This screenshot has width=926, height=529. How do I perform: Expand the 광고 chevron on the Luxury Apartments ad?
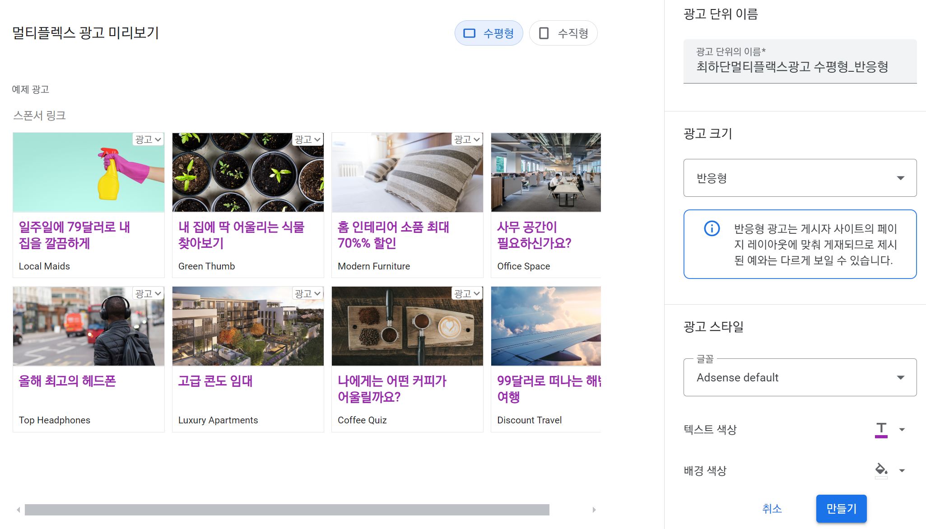coord(317,293)
